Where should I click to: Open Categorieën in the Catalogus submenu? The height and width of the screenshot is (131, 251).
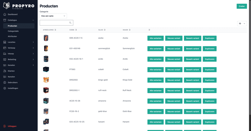[x=14, y=31]
